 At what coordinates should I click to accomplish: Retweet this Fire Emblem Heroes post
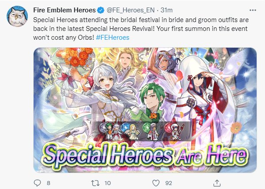tap(95, 183)
